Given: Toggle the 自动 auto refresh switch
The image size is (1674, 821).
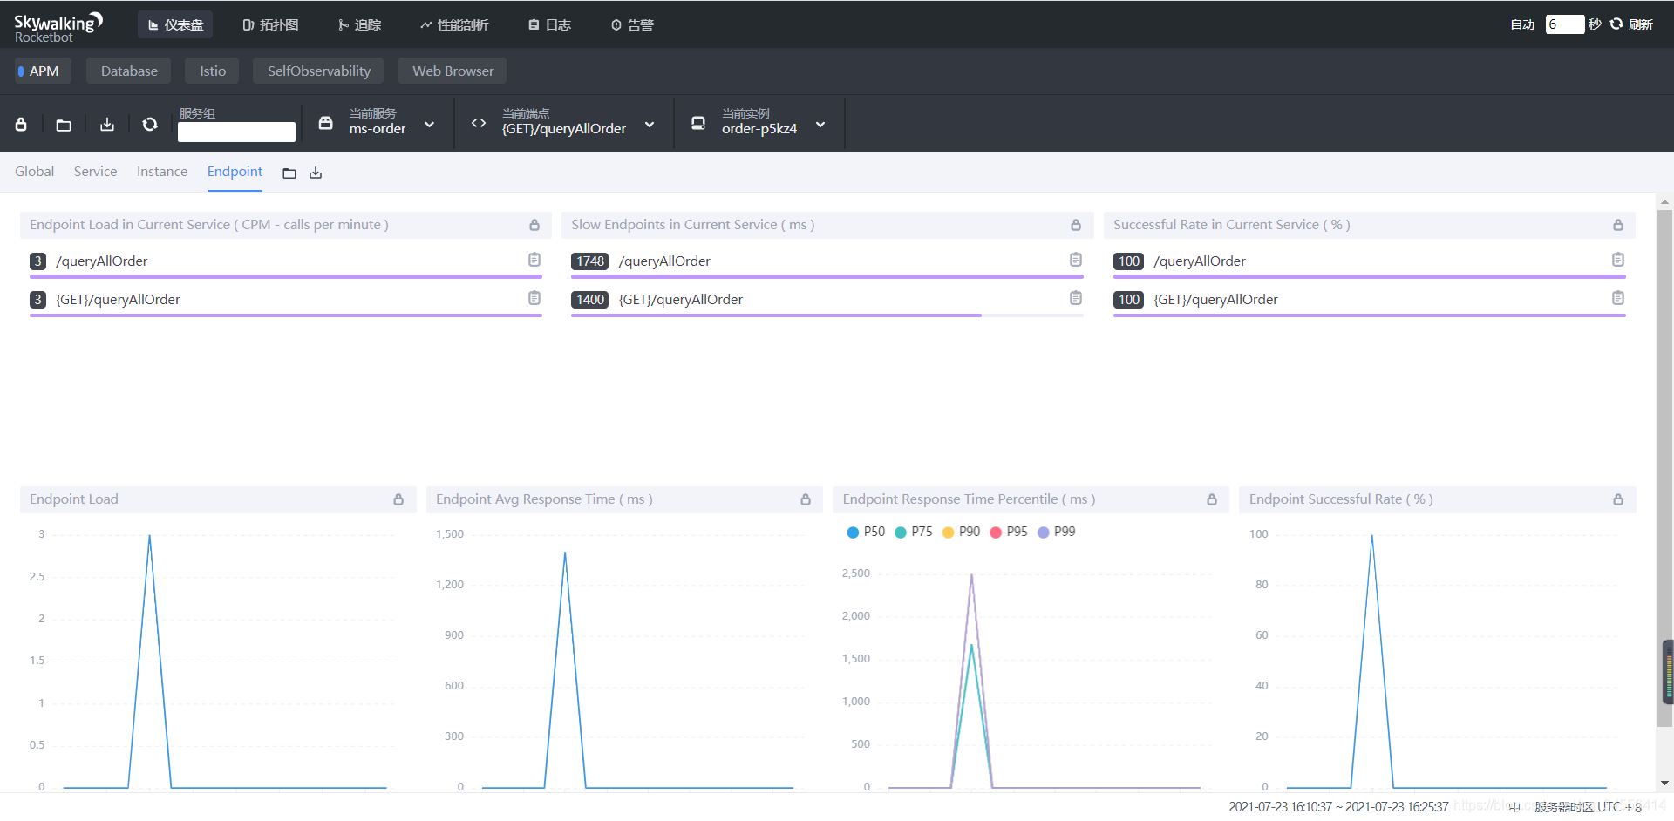Looking at the screenshot, I should 1522,24.
